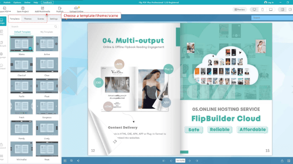Click the HTML bubble on the page
Screen dimensions: 293x164
click(x=108, y=107)
